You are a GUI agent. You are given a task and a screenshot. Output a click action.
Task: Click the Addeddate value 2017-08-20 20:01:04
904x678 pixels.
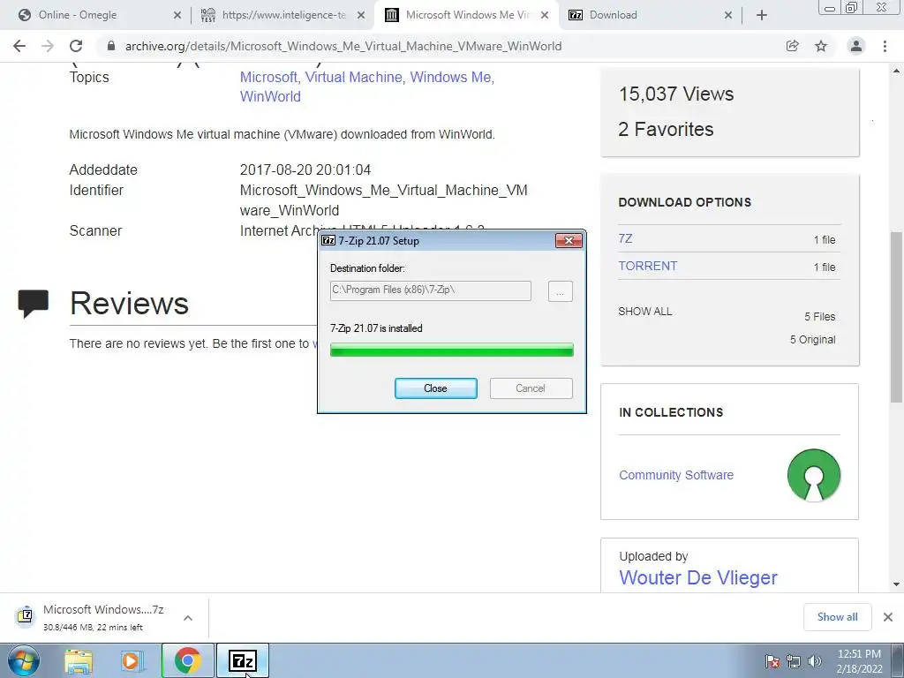[x=305, y=170]
